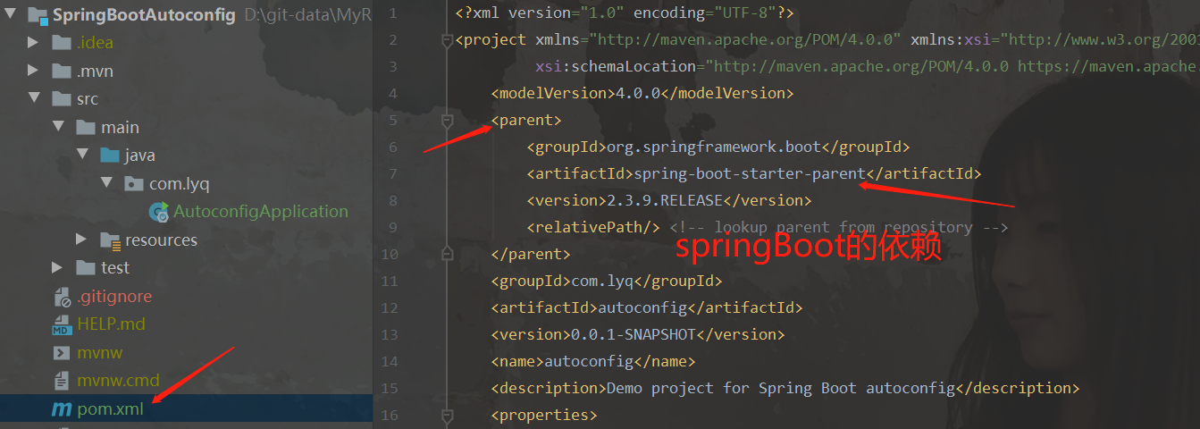Select the mvnw file in tree
This screenshot has height=429, width=1200.
point(99,352)
